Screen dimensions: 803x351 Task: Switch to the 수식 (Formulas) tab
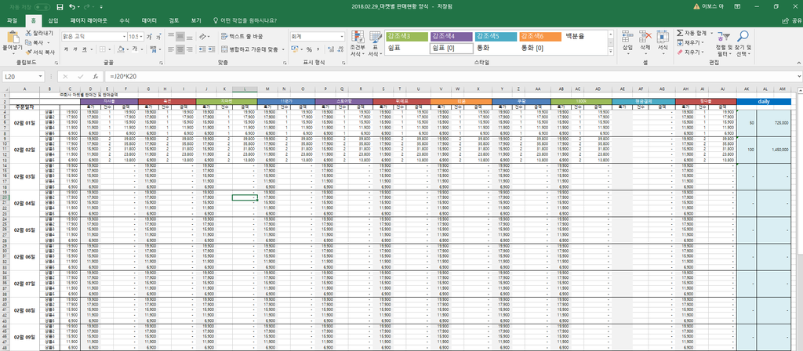[124, 20]
